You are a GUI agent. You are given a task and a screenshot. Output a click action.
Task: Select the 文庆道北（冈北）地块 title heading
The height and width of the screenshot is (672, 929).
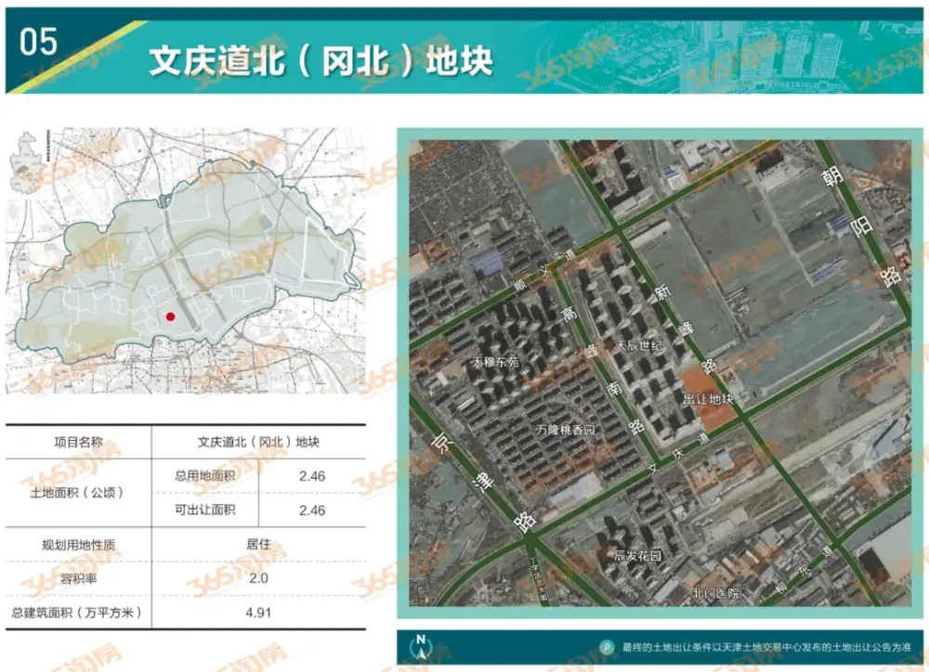pyautogui.click(x=321, y=61)
